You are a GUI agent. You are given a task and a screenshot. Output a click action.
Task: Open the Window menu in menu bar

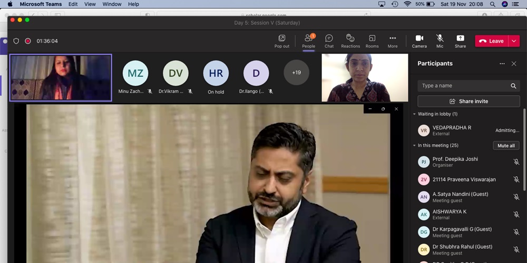[112, 4]
